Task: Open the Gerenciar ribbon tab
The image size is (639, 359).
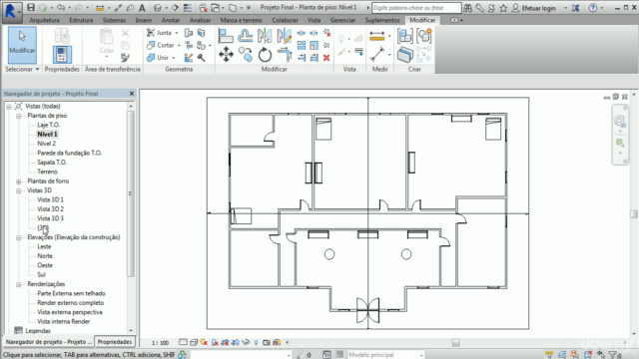Action: click(342, 20)
